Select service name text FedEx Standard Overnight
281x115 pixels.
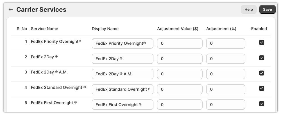58,87
